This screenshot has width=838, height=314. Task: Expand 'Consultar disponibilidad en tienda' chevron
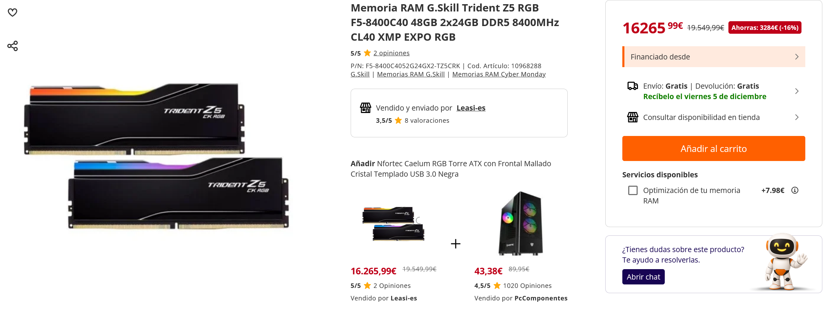click(797, 117)
